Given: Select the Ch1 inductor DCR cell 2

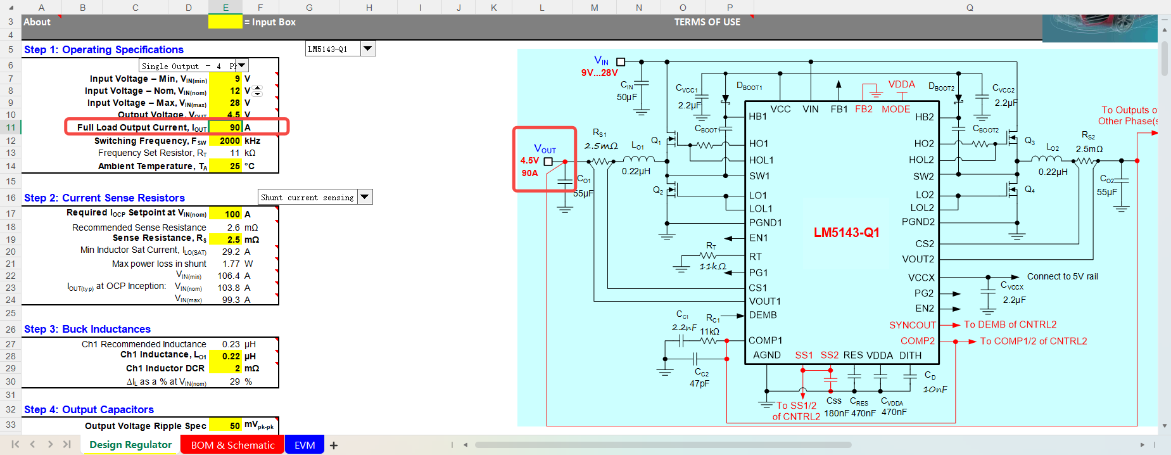Looking at the screenshot, I should [225, 368].
